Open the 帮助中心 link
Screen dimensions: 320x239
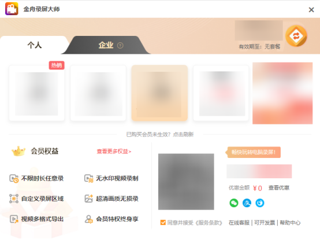click(x=290, y=223)
